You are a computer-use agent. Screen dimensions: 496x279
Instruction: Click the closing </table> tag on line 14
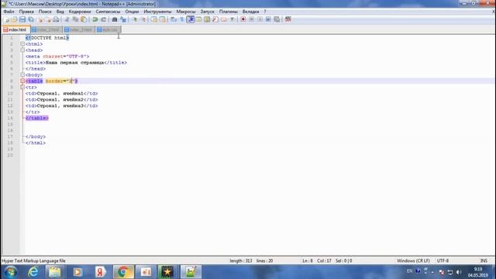37,118
